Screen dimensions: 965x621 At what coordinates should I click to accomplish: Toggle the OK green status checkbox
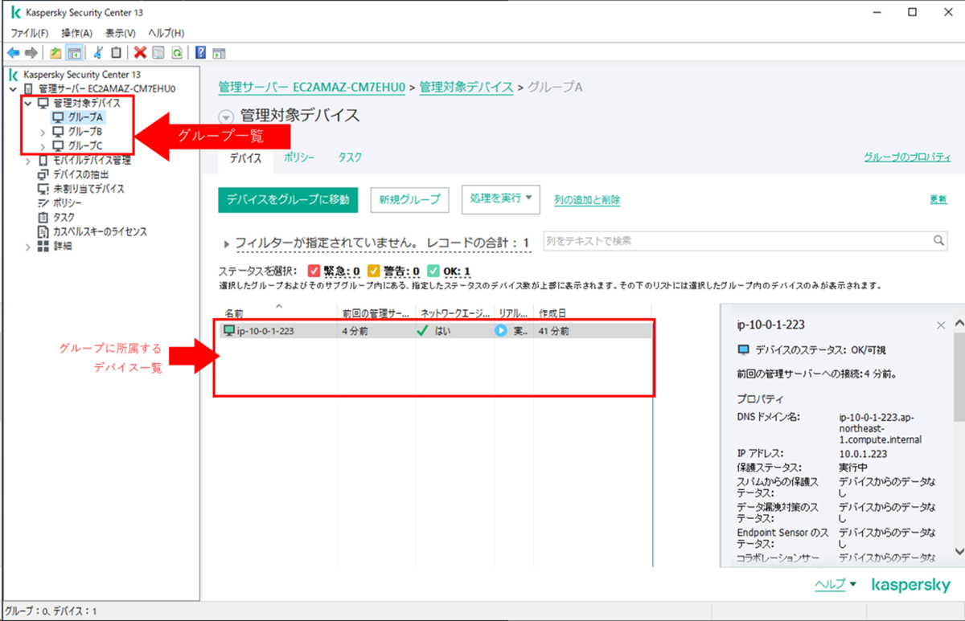(x=433, y=272)
